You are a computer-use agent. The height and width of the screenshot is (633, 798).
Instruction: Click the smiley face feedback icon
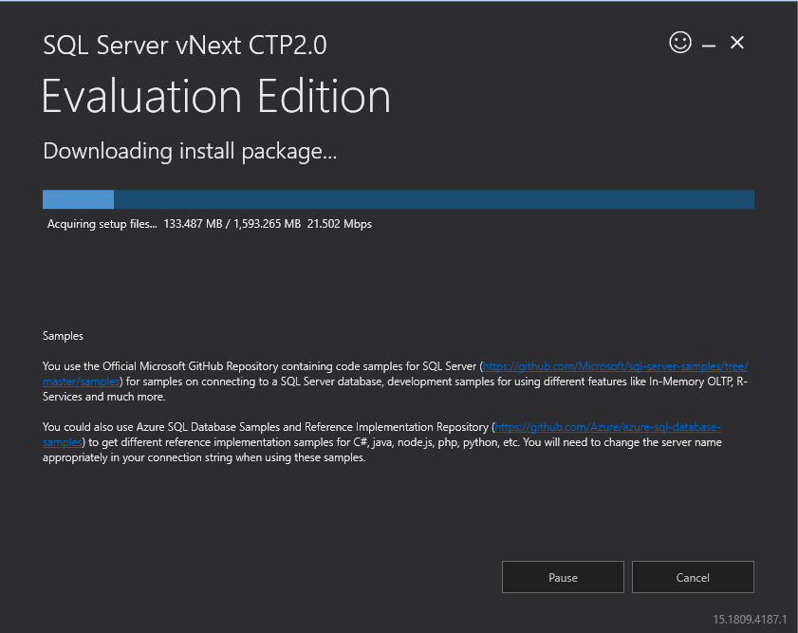pos(680,43)
